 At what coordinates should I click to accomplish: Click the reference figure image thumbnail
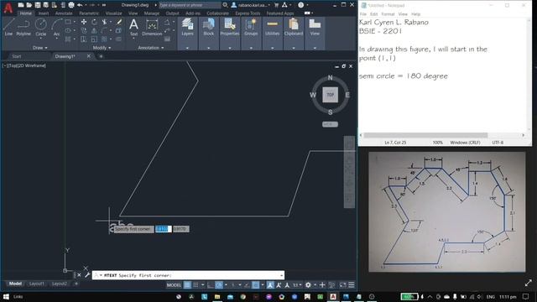pyautogui.click(x=446, y=212)
